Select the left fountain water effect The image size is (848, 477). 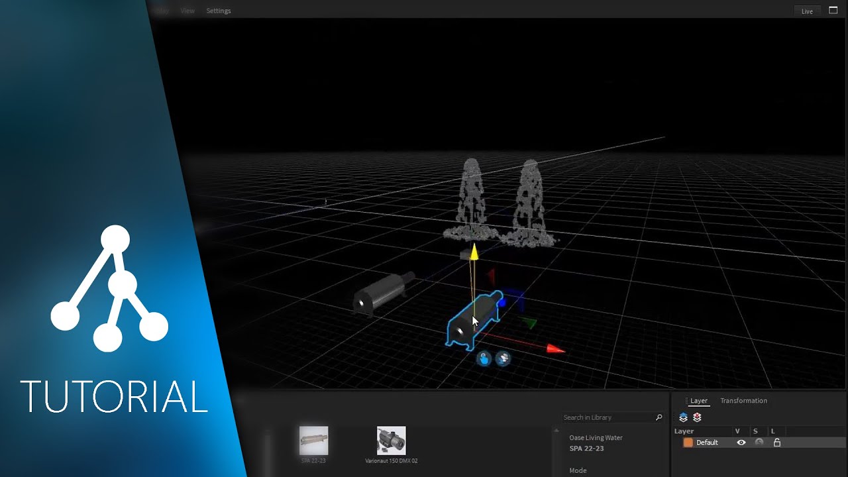pyautogui.click(x=470, y=199)
